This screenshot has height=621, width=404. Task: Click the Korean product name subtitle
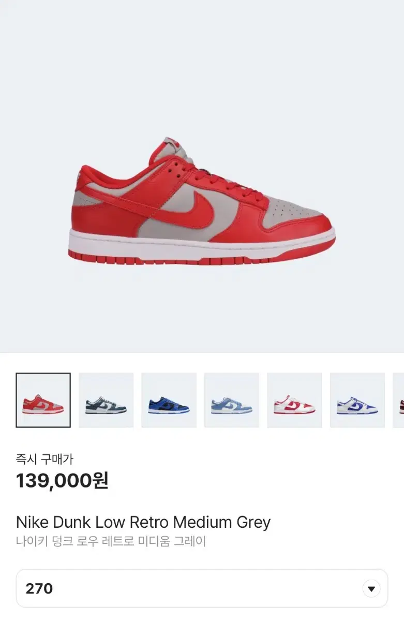(111, 542)
